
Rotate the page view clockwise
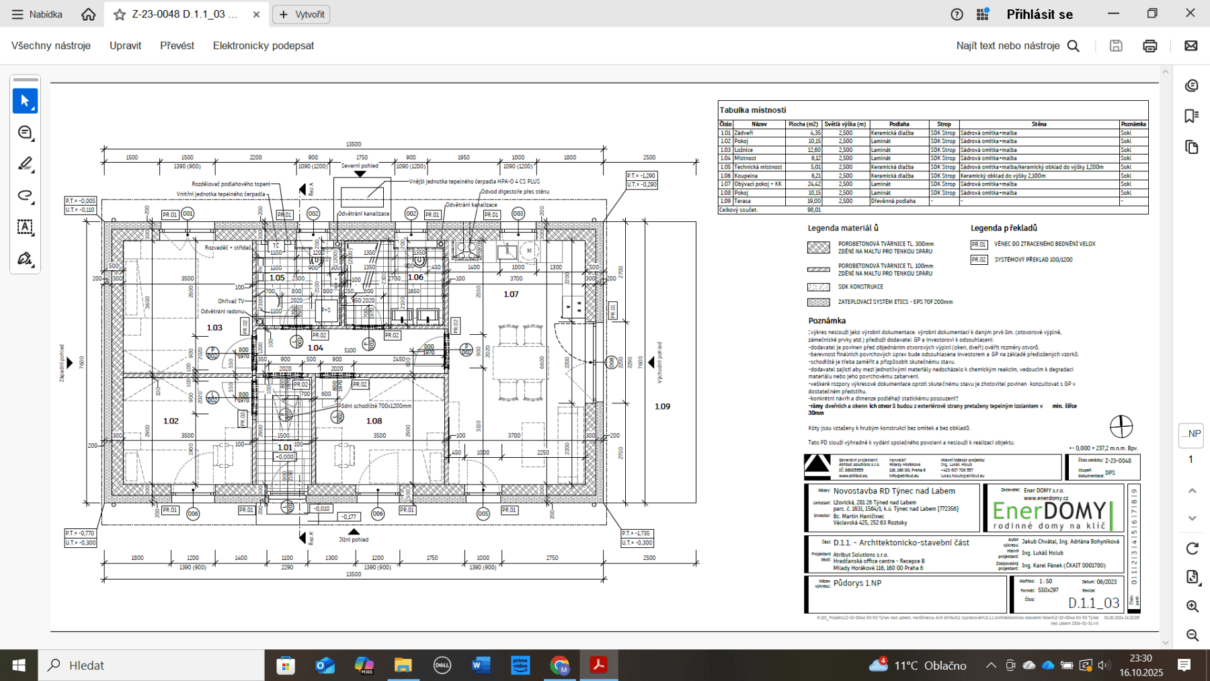click(x=1192, y=549)
